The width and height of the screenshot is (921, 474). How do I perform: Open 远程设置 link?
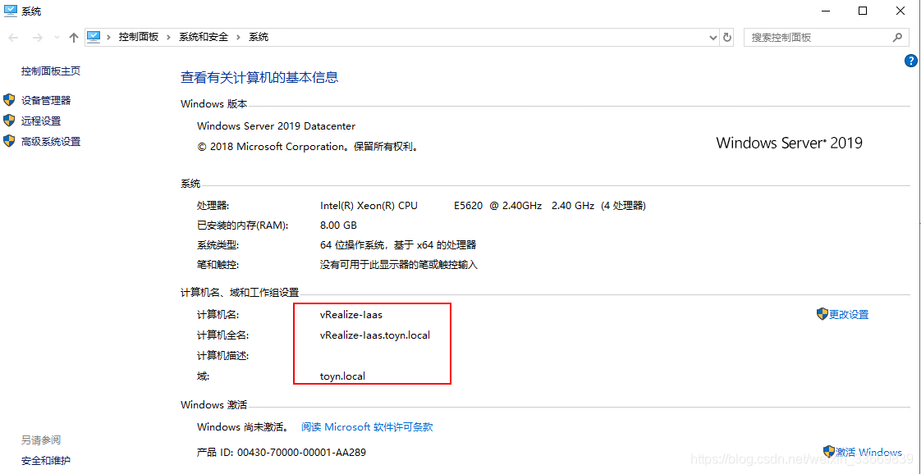(41, 121)
